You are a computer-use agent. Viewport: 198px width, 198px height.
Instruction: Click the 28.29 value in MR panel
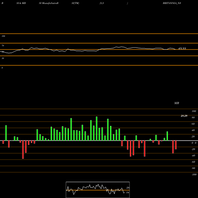click(x=184, y=116)
